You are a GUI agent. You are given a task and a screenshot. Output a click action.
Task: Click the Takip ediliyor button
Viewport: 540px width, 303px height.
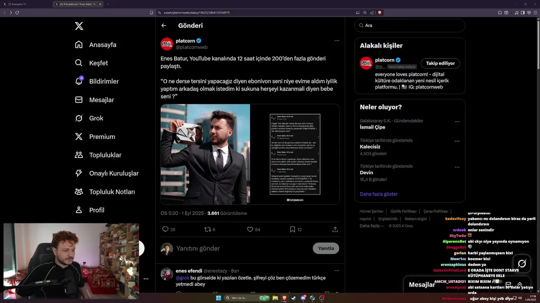point(440,63)
